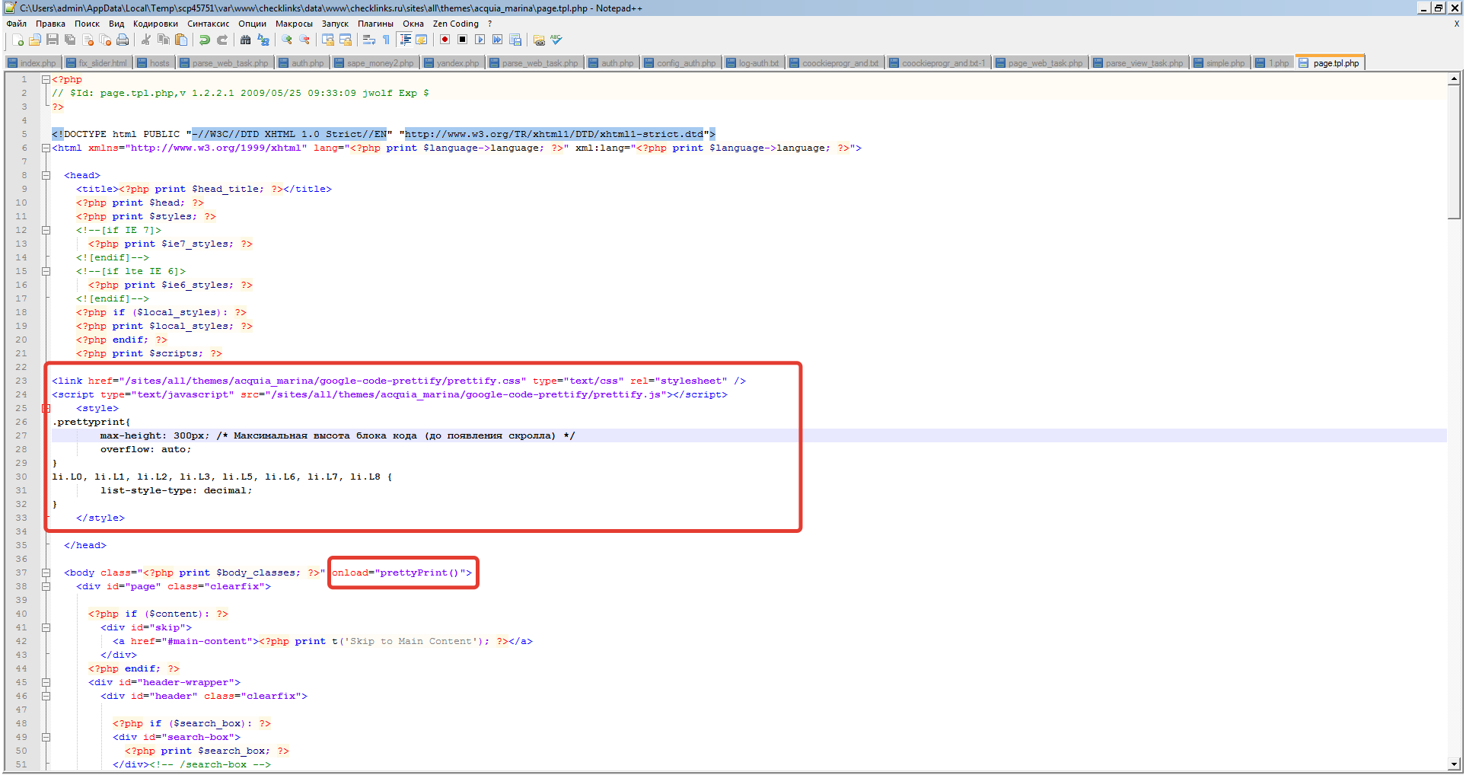Viewport: 1466px width, 775px height.
Task: Open the Zen Coding menu
Action: pyautogui.click(x=456, y=24)
